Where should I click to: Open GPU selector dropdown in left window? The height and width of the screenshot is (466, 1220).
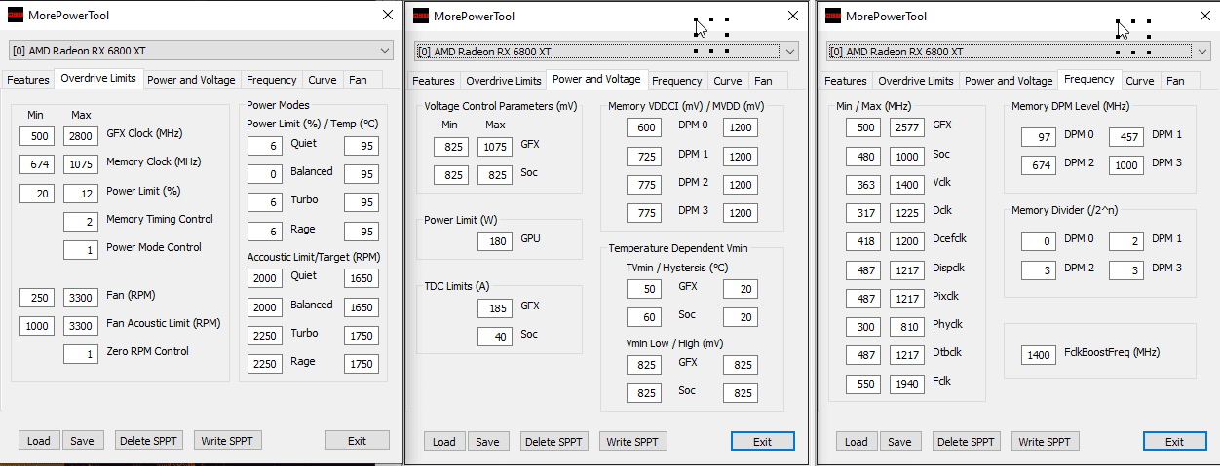201,51
